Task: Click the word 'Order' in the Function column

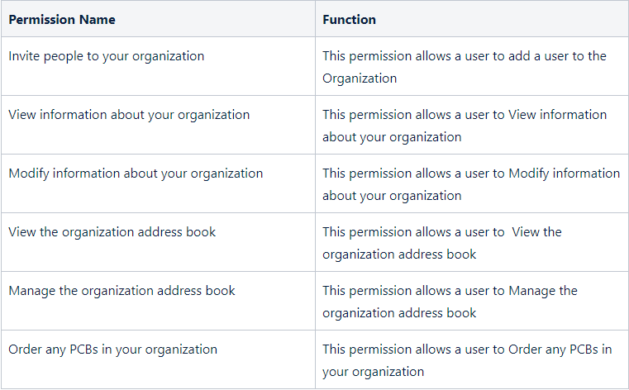Action: click(x=526, y=350)
